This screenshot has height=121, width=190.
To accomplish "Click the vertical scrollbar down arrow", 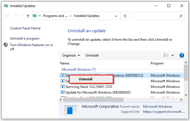I will click(186, 95).
